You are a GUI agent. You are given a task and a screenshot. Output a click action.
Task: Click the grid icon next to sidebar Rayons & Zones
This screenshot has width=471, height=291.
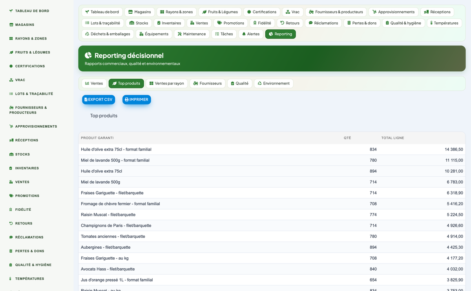click(x=11, y=39)
